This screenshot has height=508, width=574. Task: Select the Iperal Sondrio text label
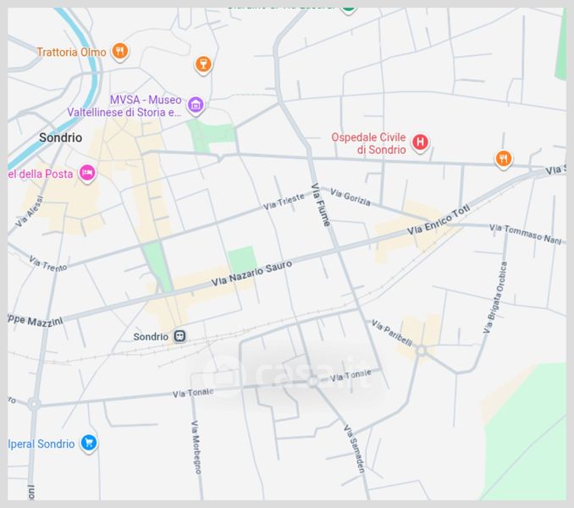(x=42, y=444)
